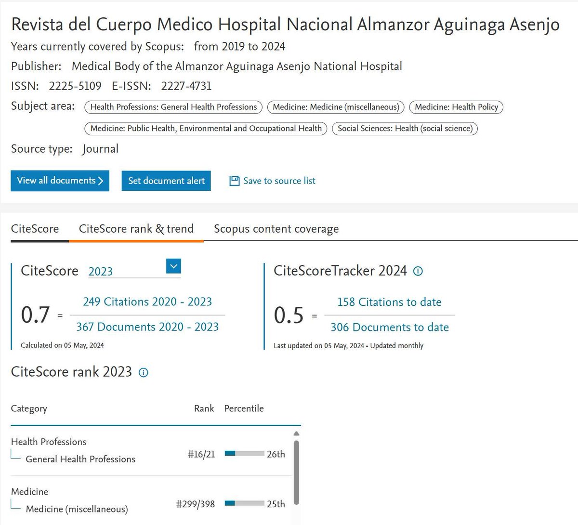This screenshot has height=525, width=578.
Task: Click the Rank column header
Action: (204, 408)
